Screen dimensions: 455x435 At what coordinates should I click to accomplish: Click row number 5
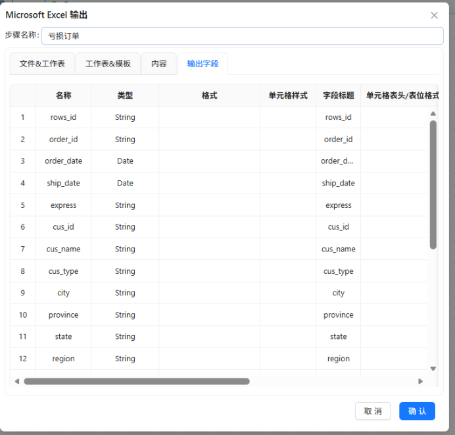pyautogui.click(x=22, y=205)
